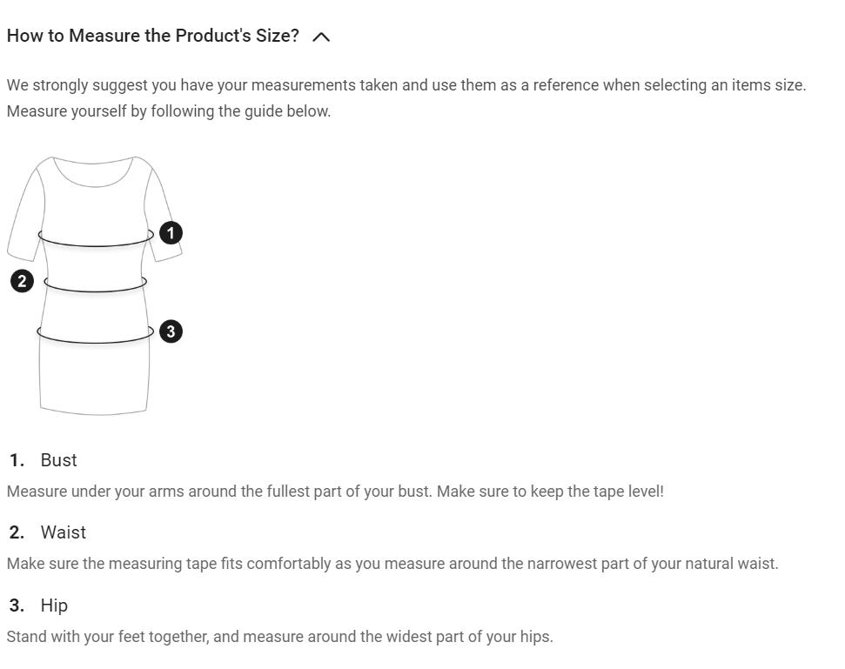Click the black number 1 bust marker
The height and width of the screenshot is (669, 845).
pos(171,233)
